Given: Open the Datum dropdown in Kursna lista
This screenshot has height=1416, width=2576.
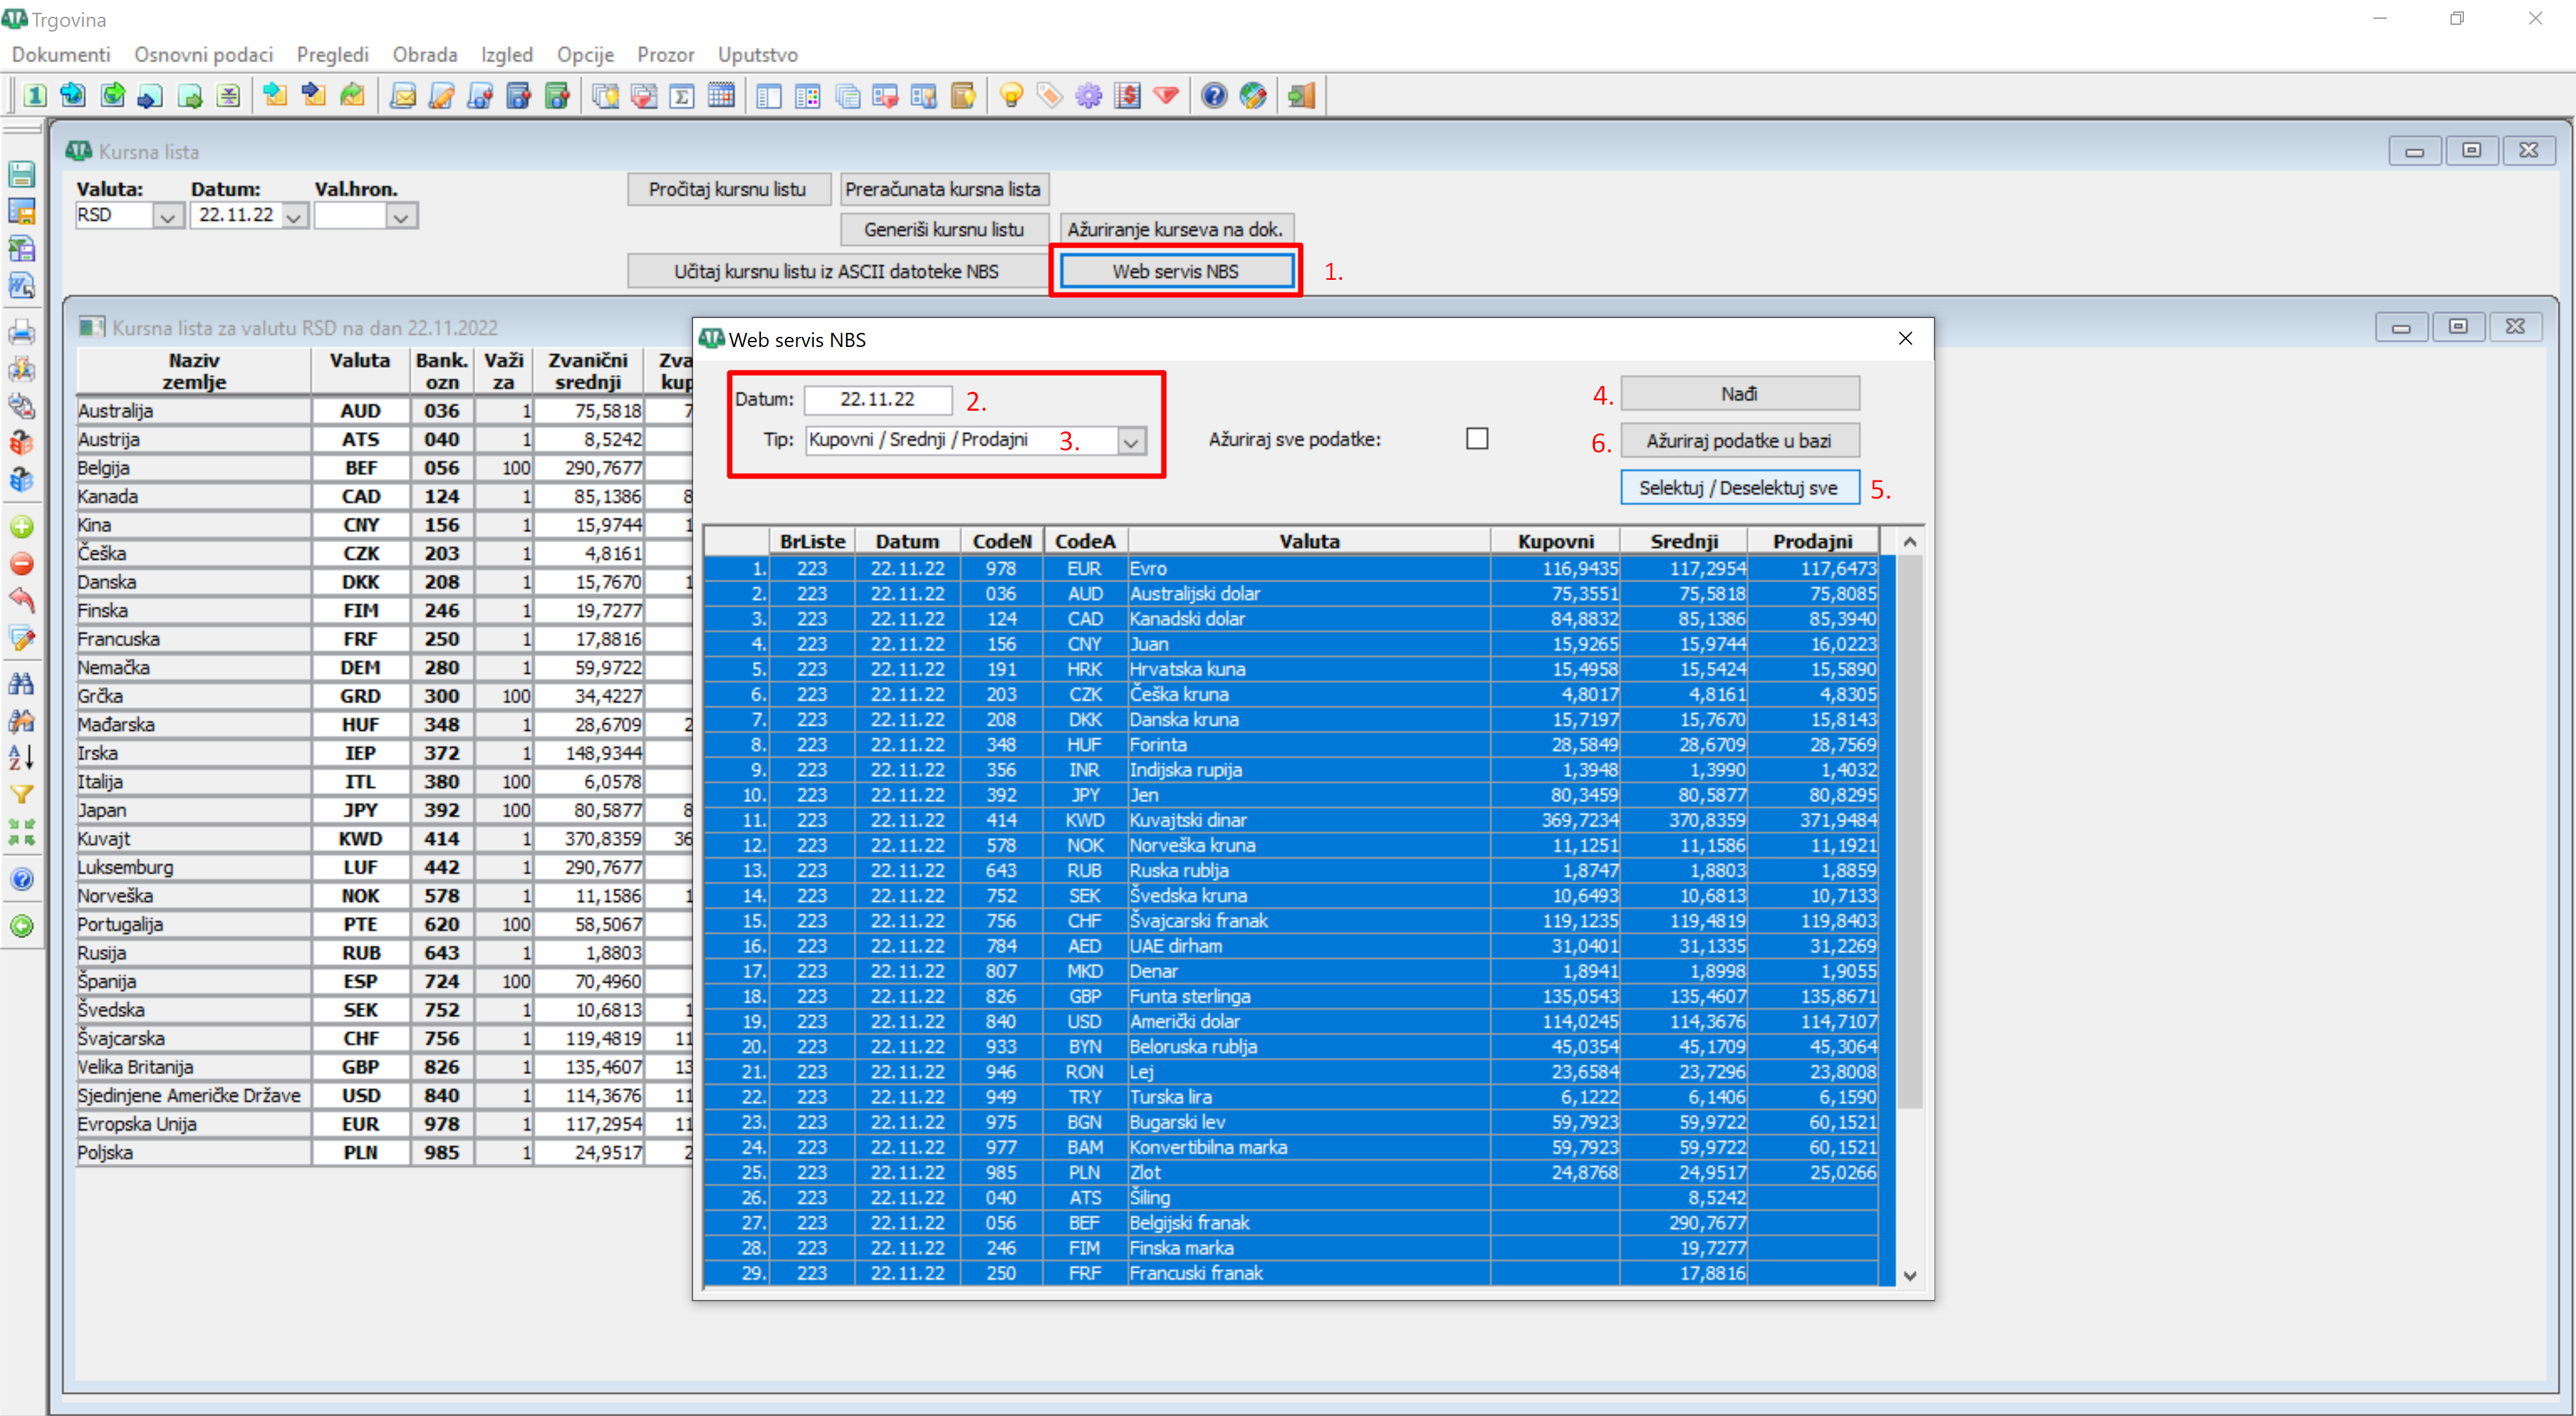Looking at the screenshot, I should tap(294, 216).
